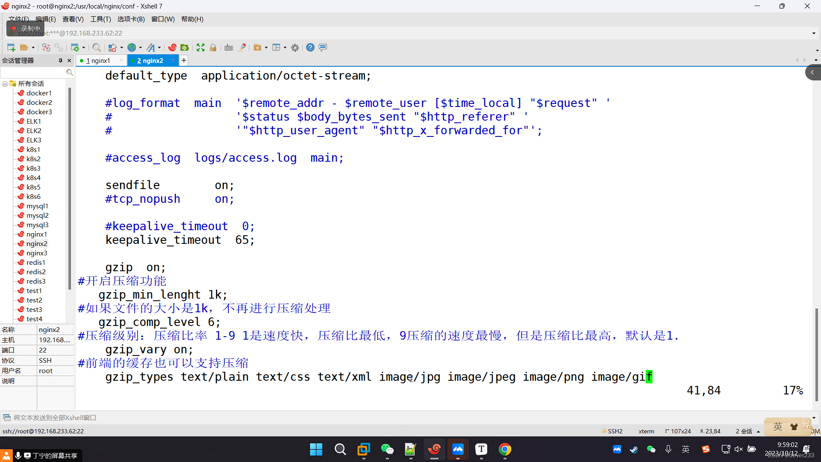Switch to the 1 nginx1 tab
This screenshot has width=821, height=462.
(x=98, y=61)
